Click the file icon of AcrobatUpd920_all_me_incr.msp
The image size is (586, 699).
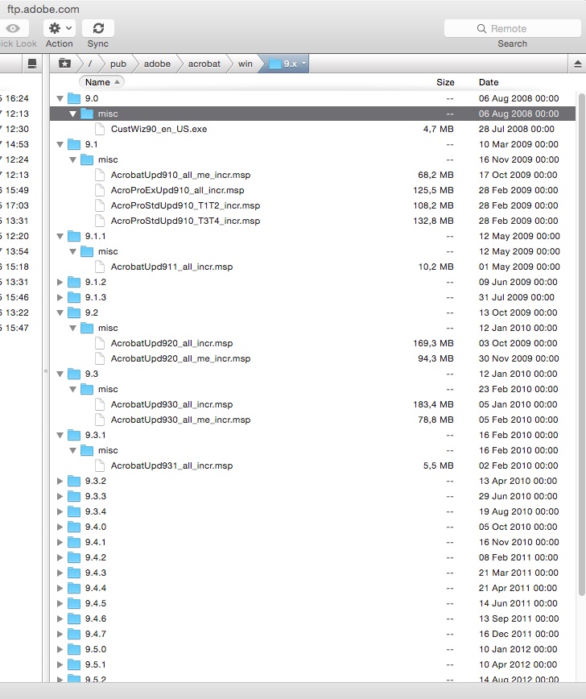click(100, 358)
